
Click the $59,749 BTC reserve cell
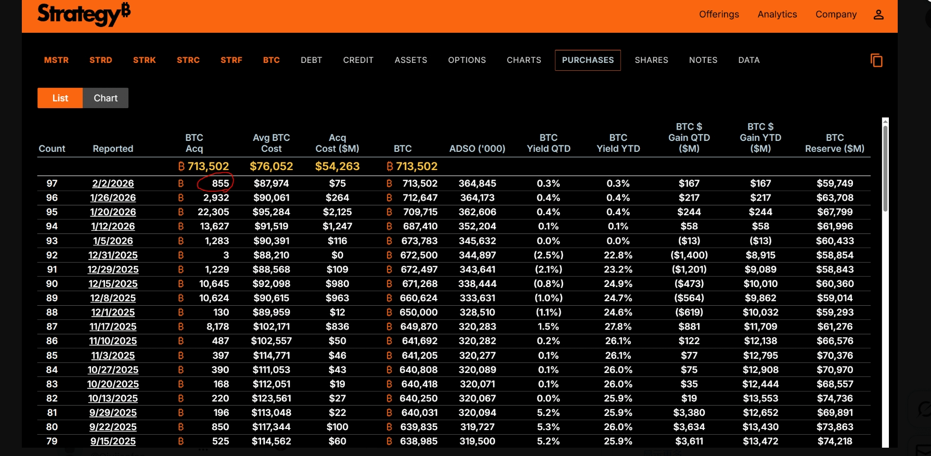tap(834, 184)
